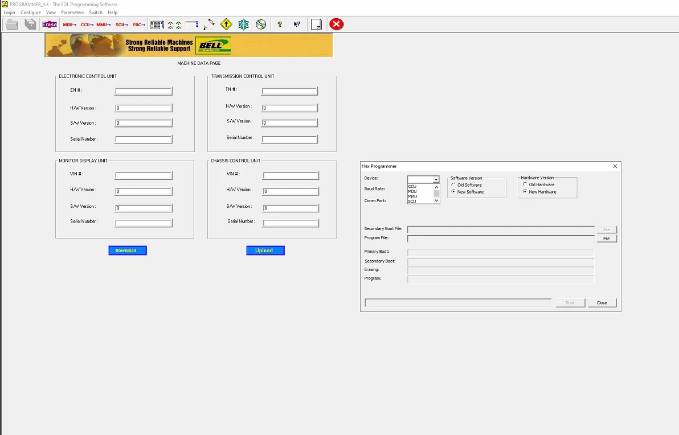Click the Primary Boot progress bar
The image size is (679, 435).
click(501, 252)
